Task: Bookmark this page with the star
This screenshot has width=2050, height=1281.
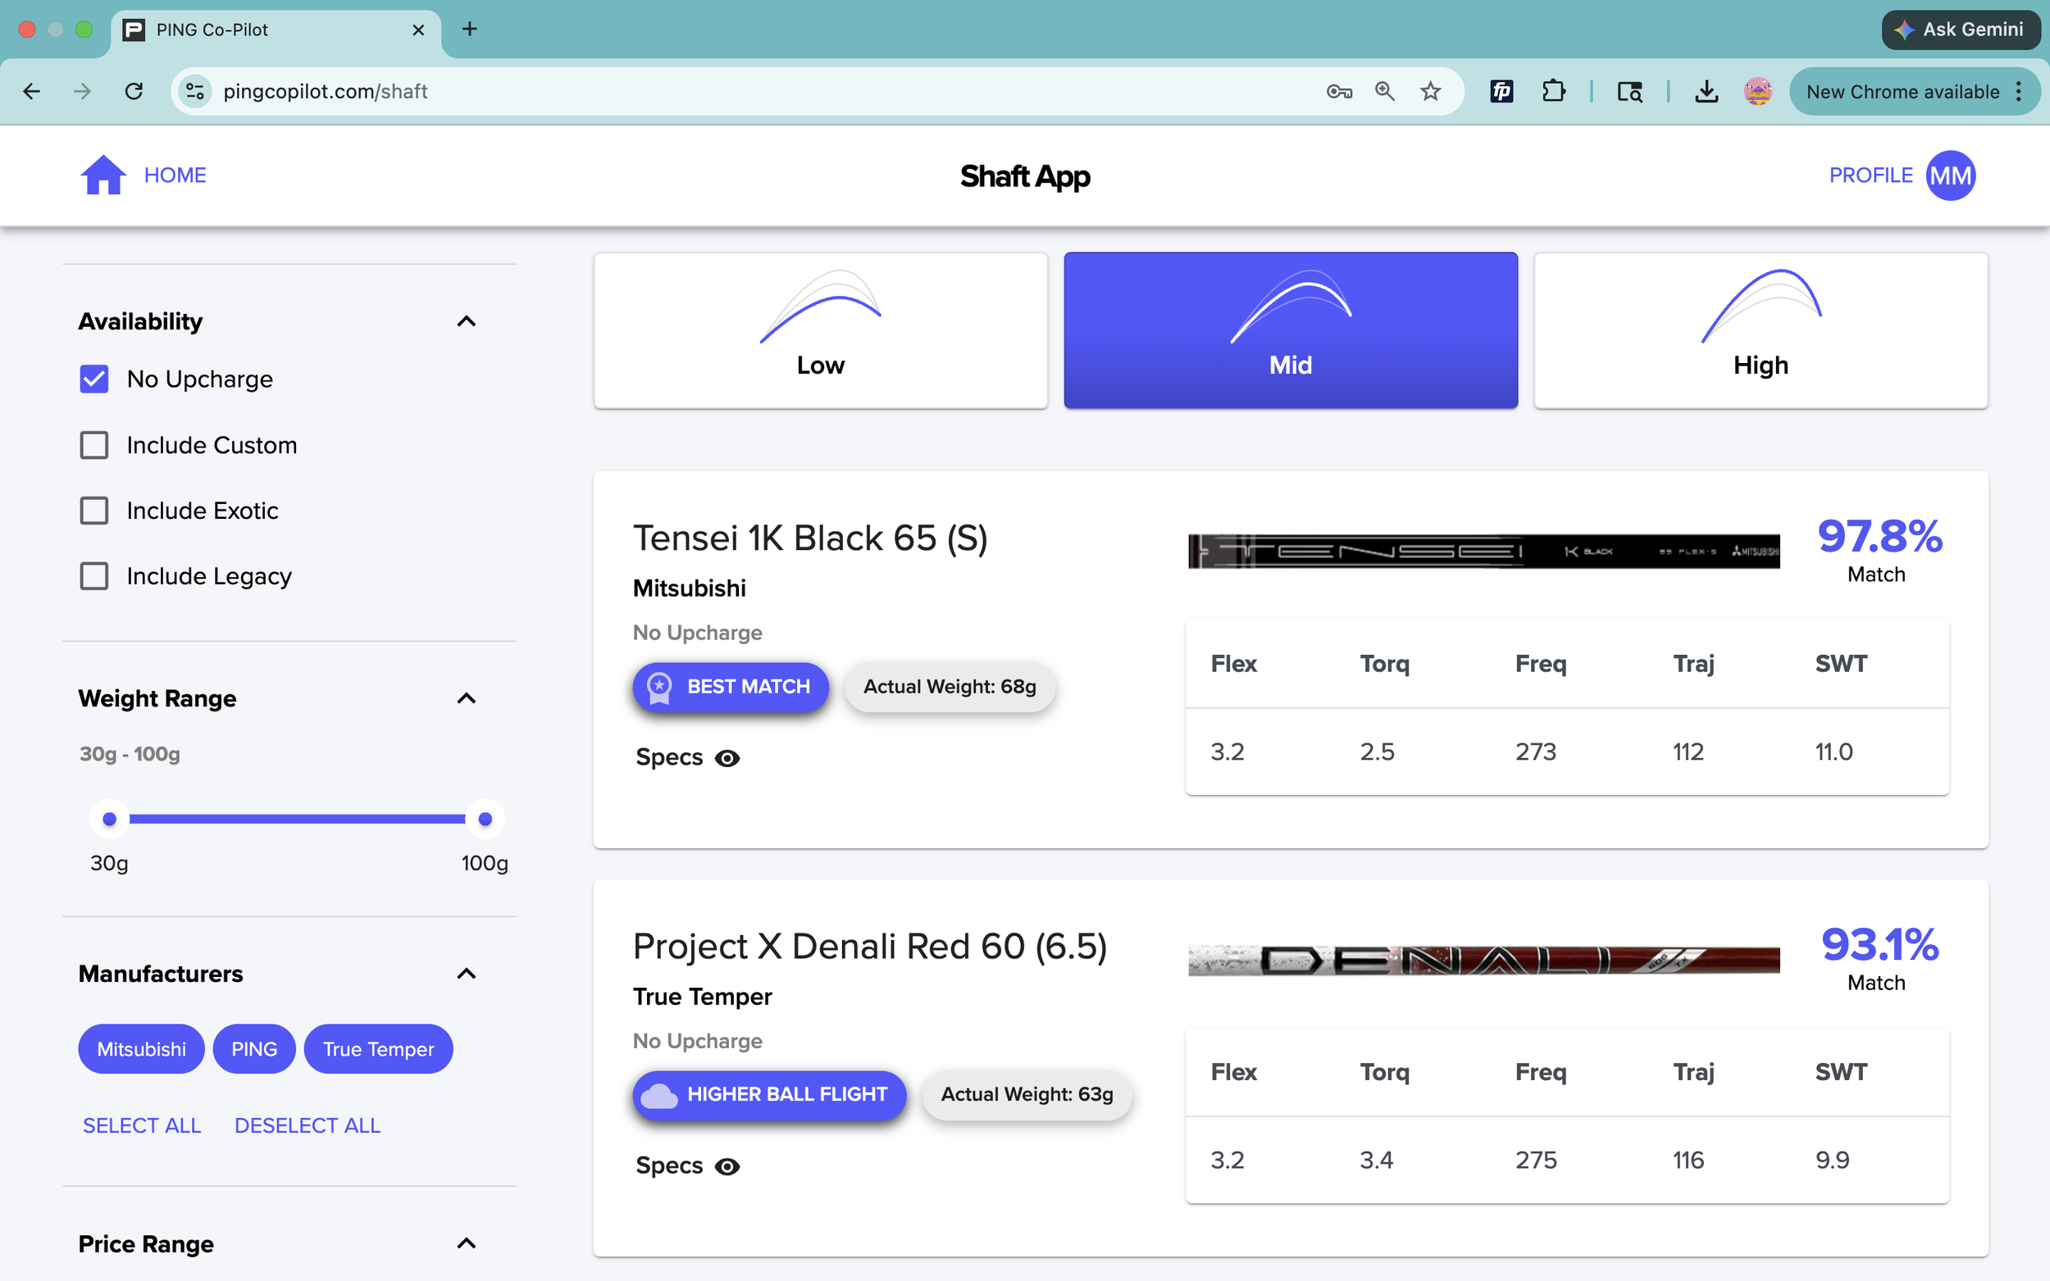Action: pyautogui.click(x=1431, y=92)
